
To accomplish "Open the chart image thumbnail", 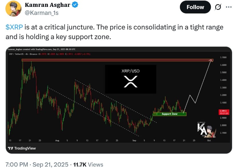I will pos(119,100).
